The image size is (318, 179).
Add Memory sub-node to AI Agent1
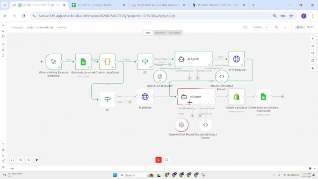(189, 78)
